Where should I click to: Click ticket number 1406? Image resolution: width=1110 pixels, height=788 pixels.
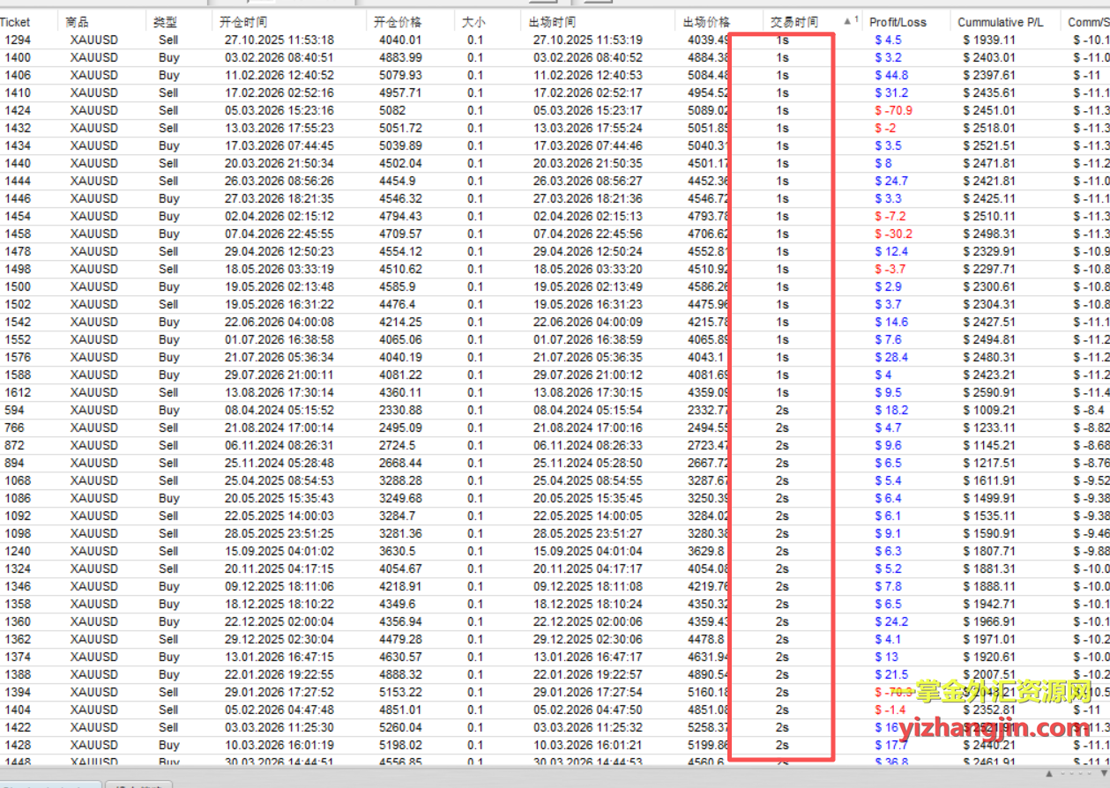17,75
